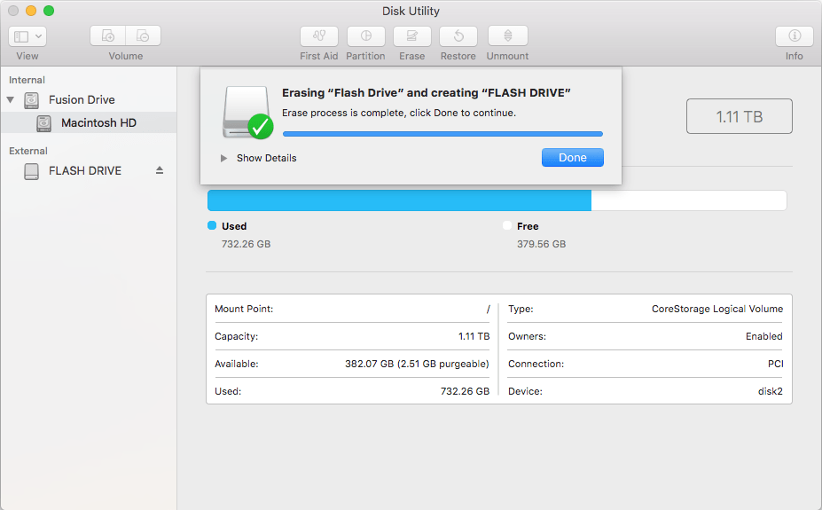Viewport: 822px width, 510px height.
Task: Click the 1.11 TB capacity box
Action: pyautogui.click(x=740, y=116)
